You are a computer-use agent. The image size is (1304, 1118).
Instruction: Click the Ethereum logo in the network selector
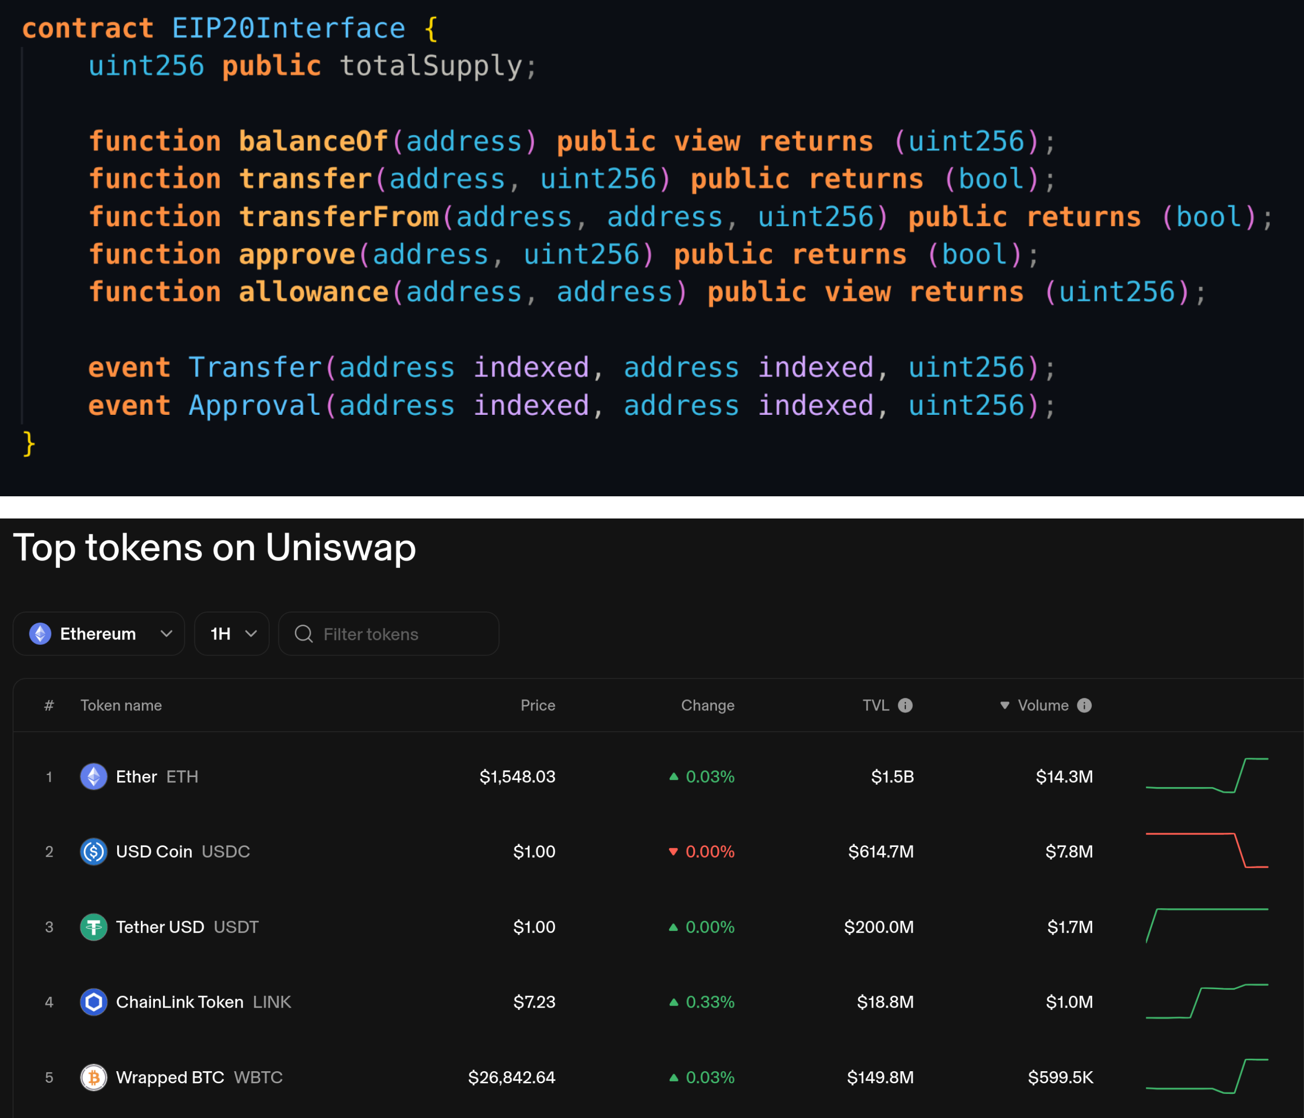tap(40, 634)
